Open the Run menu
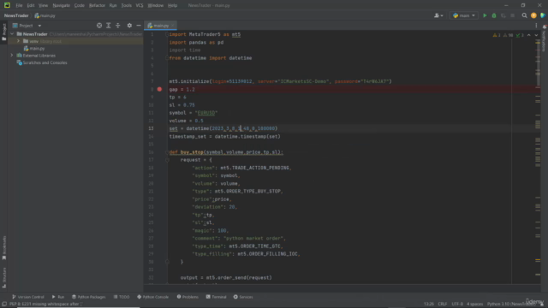The height and width of the screenshot is (308, 548). tap(113, 5)
